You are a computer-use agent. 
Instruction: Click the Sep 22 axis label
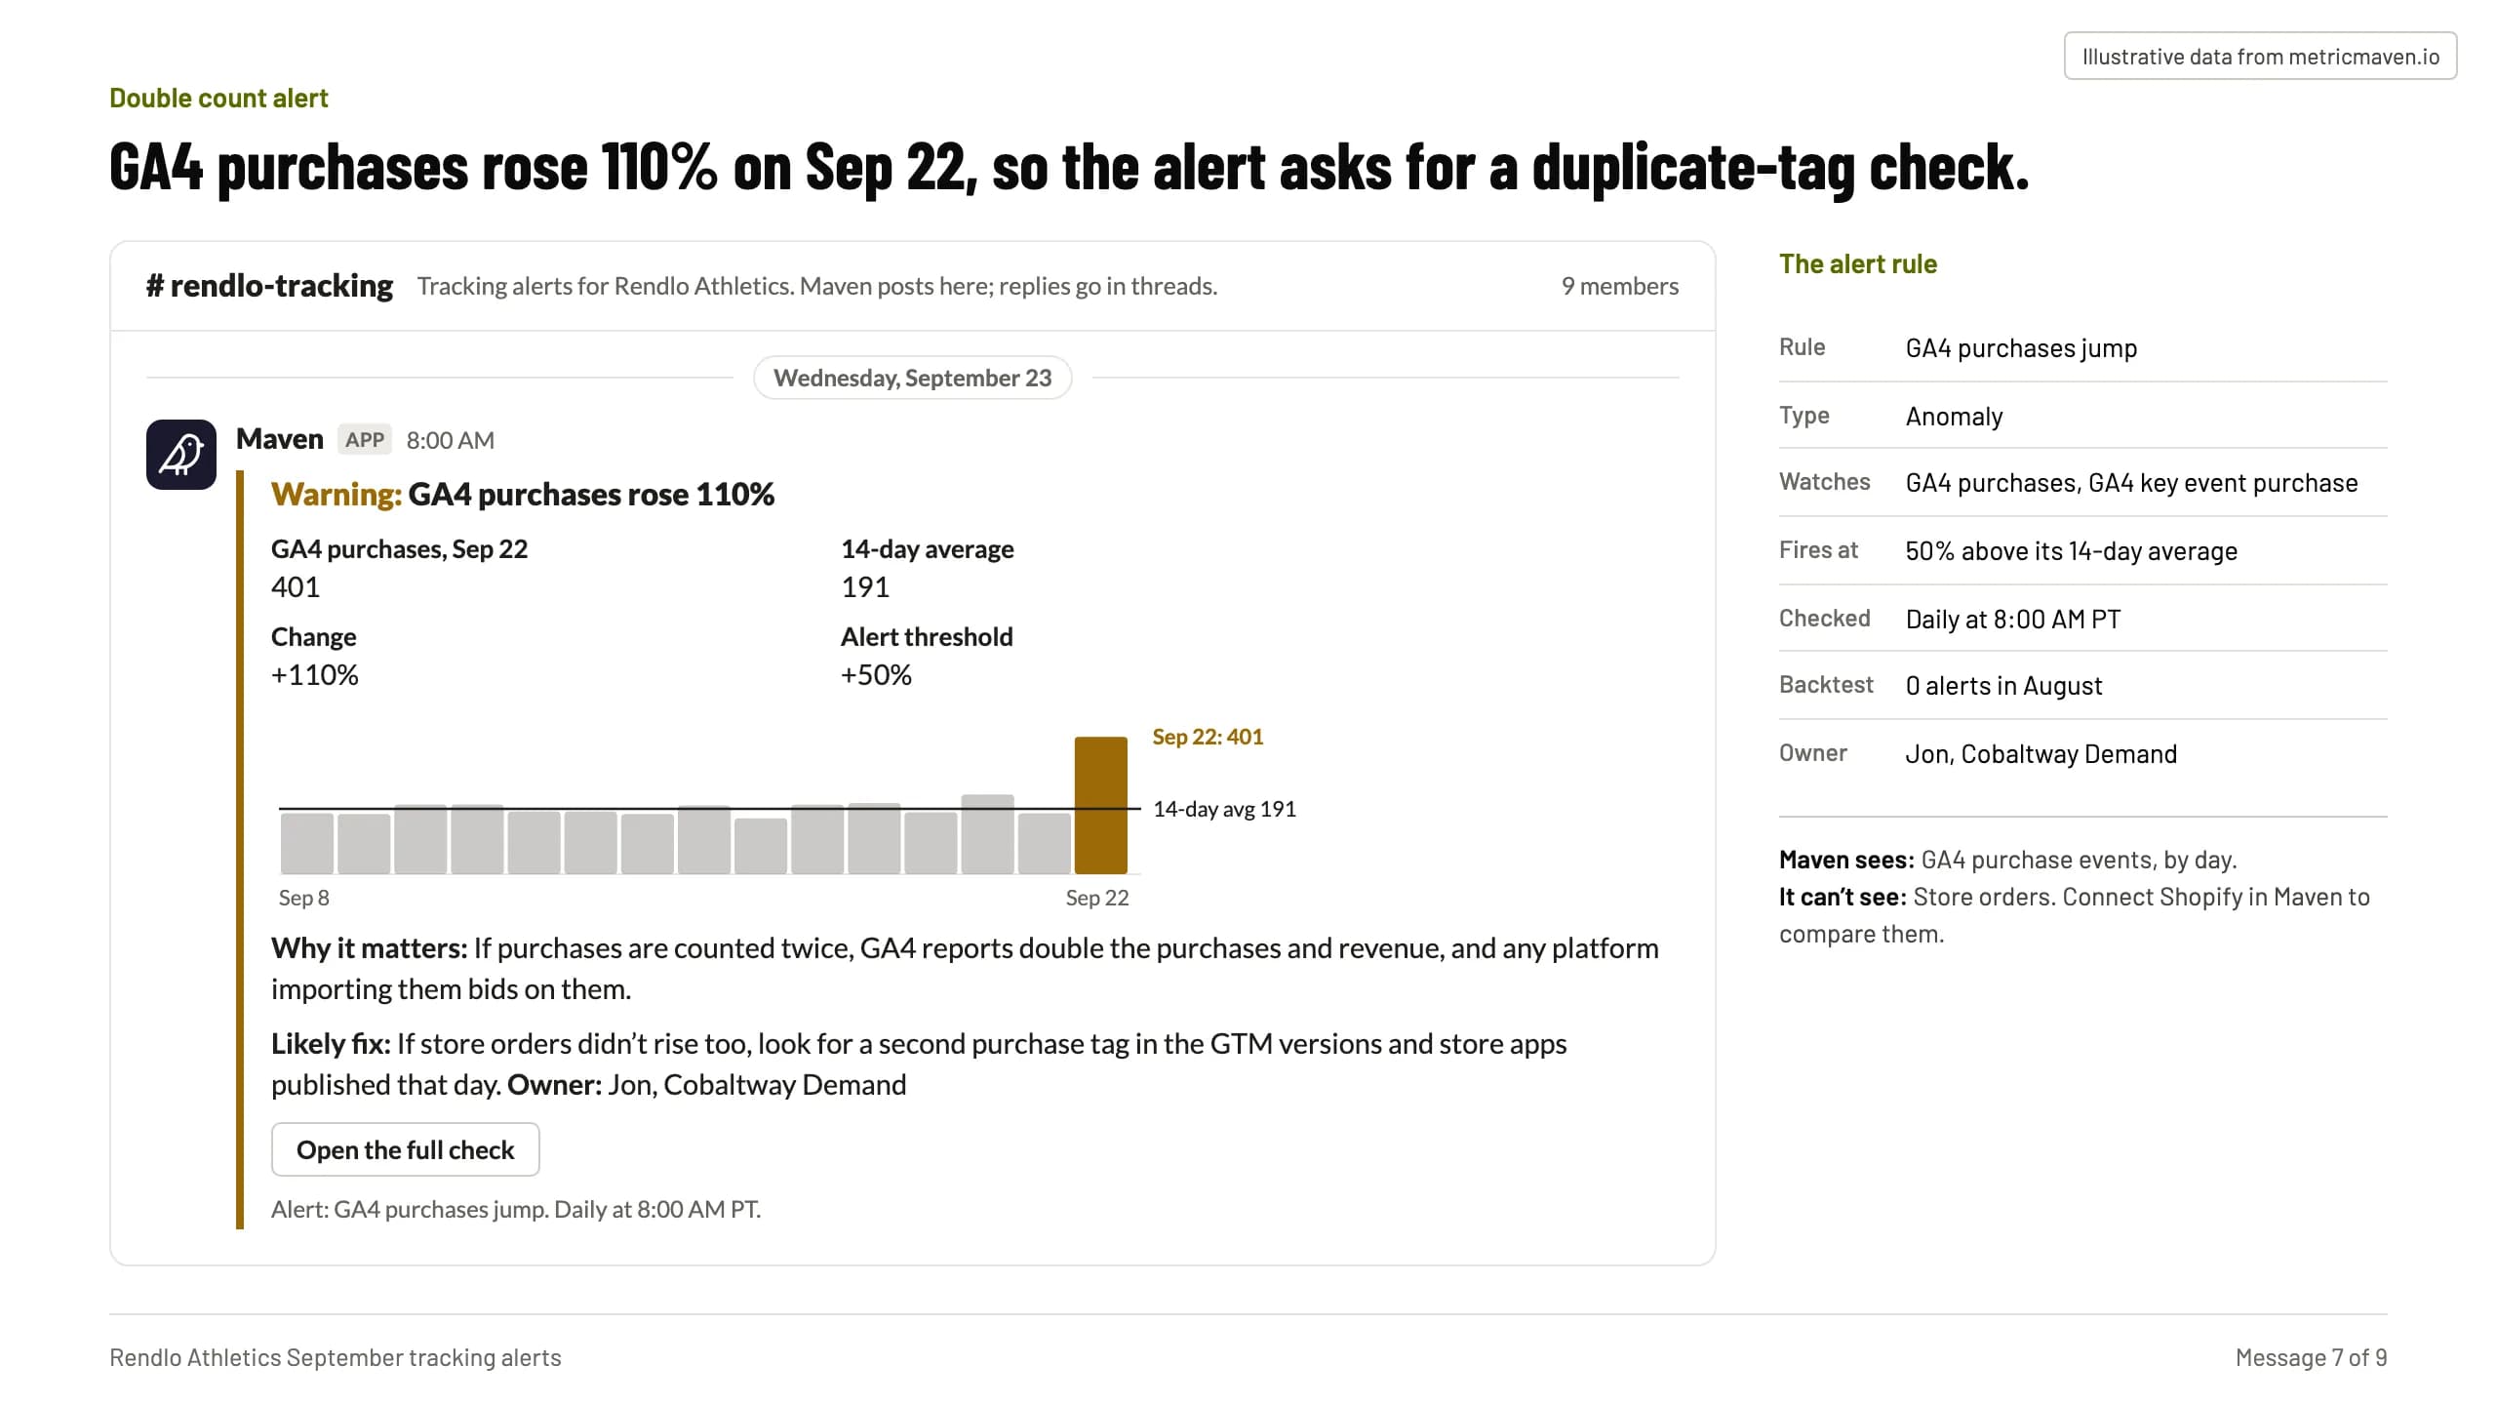coord(1097,898)
